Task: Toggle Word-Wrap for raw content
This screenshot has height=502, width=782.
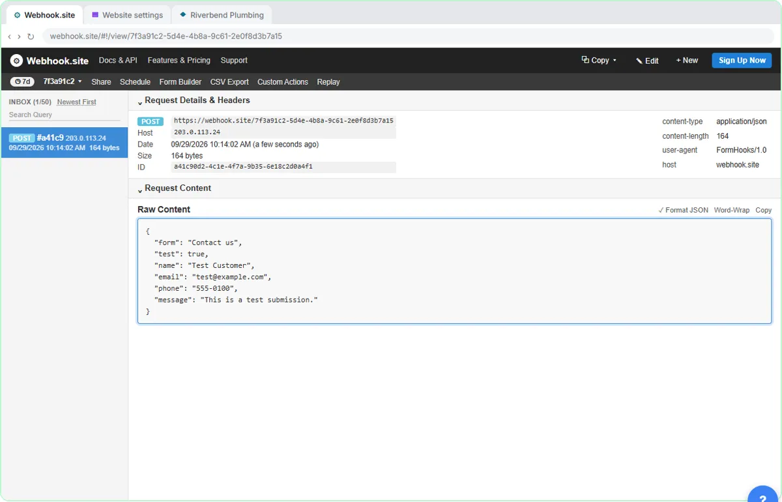Action: point(732,210)
